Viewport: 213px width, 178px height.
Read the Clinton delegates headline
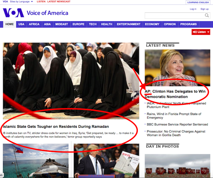[x=175, y=94]
